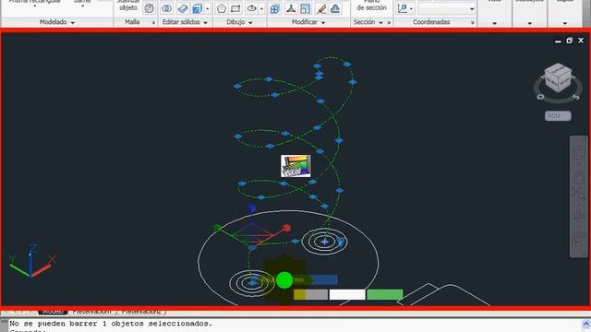Click the blue 3D array icon in Modificar
591x332 pixels.
(275, 8)
